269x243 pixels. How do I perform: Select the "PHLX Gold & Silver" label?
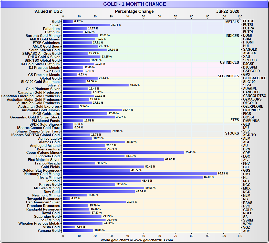point(44,57)
